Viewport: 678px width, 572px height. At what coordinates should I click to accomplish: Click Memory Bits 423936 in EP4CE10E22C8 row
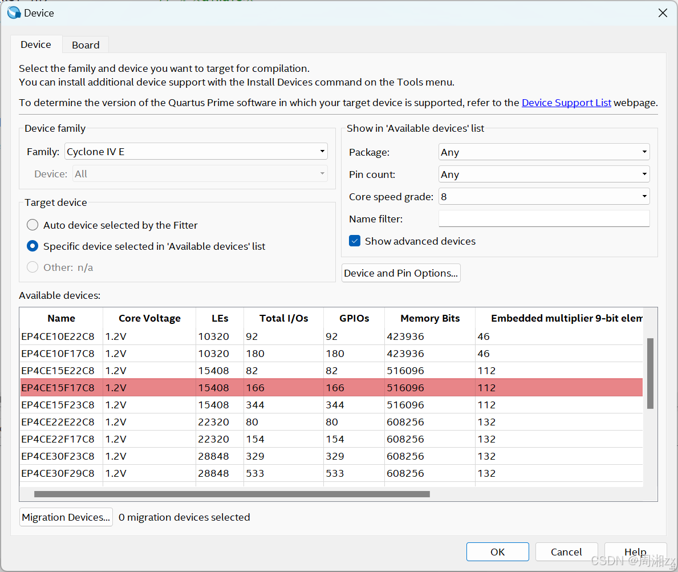tap(405, 336)
